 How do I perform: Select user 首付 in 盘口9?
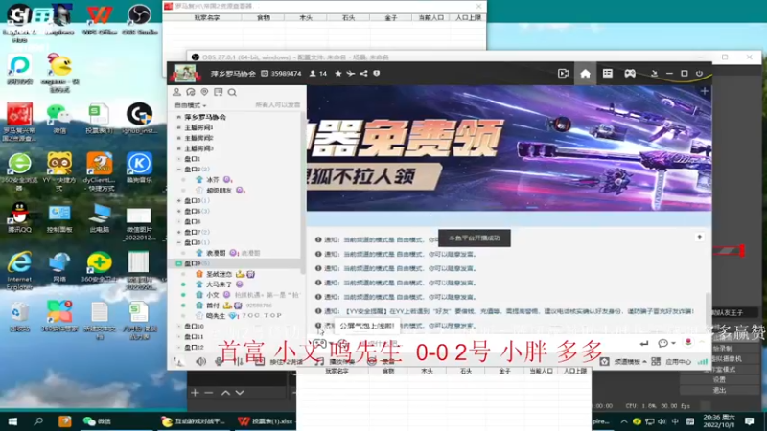pos(212,306)
